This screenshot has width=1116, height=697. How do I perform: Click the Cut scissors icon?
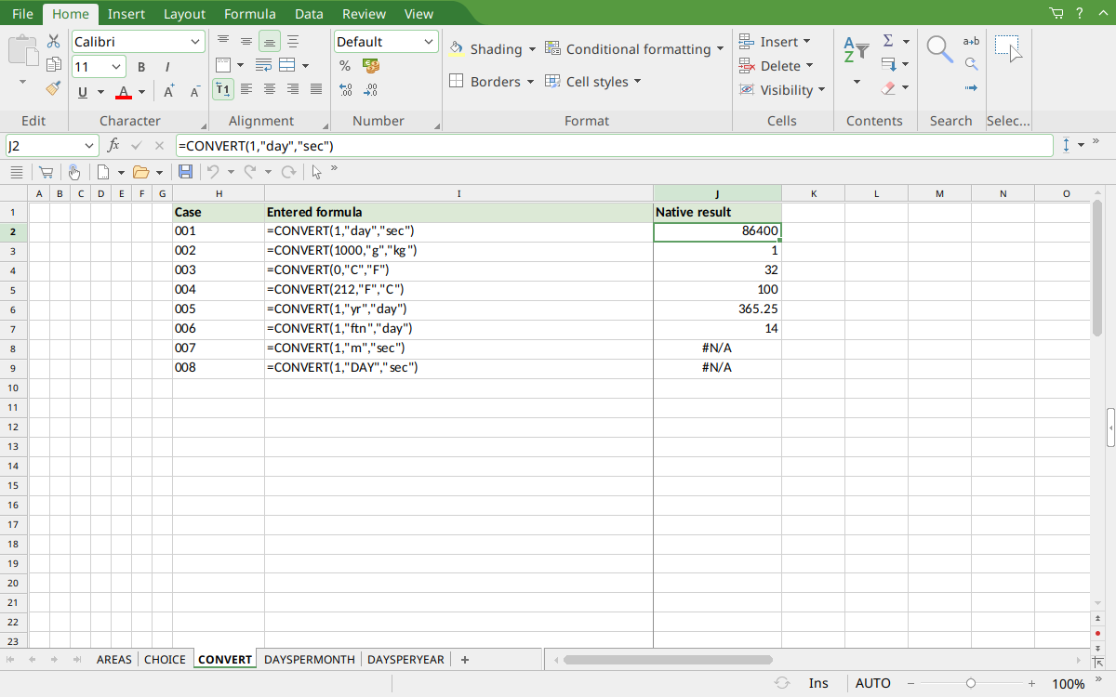click(x=53, y=42)
